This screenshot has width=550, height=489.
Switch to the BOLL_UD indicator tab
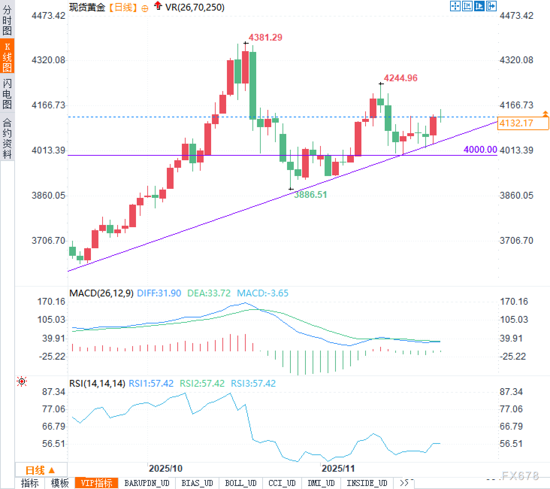240,483
